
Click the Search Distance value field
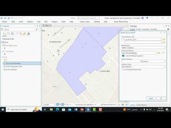pos(132,62)
